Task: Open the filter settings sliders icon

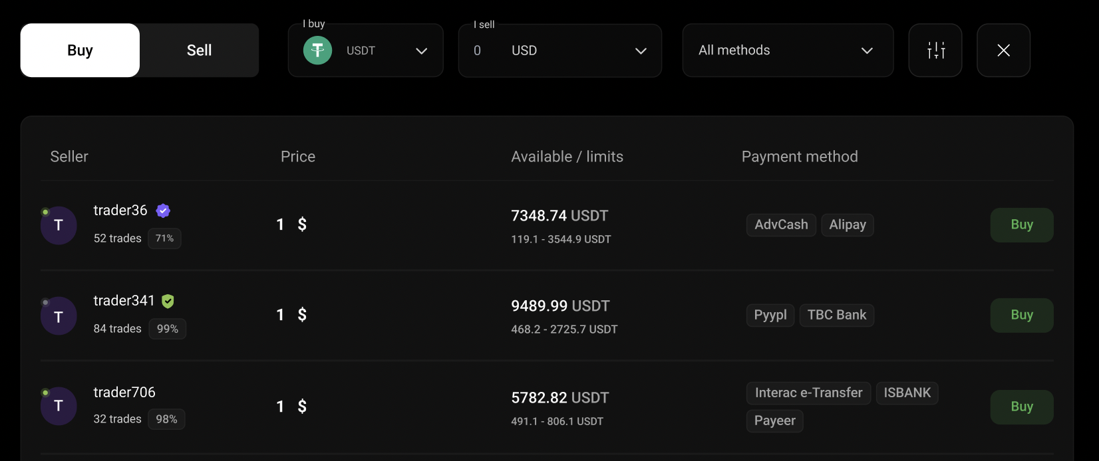Action: pyautogui.click(x=935, y=50)
